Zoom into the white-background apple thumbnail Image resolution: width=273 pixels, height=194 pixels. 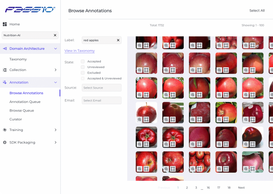(140, 119)
